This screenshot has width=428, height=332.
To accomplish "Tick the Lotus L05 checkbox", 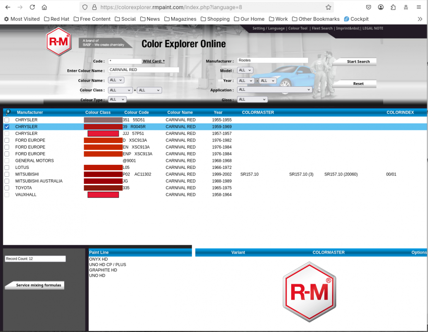I will point(7,168).
